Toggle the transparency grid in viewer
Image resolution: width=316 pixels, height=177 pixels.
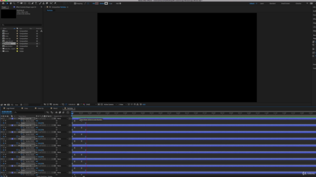pyautogui.click(x=102, y=105)
